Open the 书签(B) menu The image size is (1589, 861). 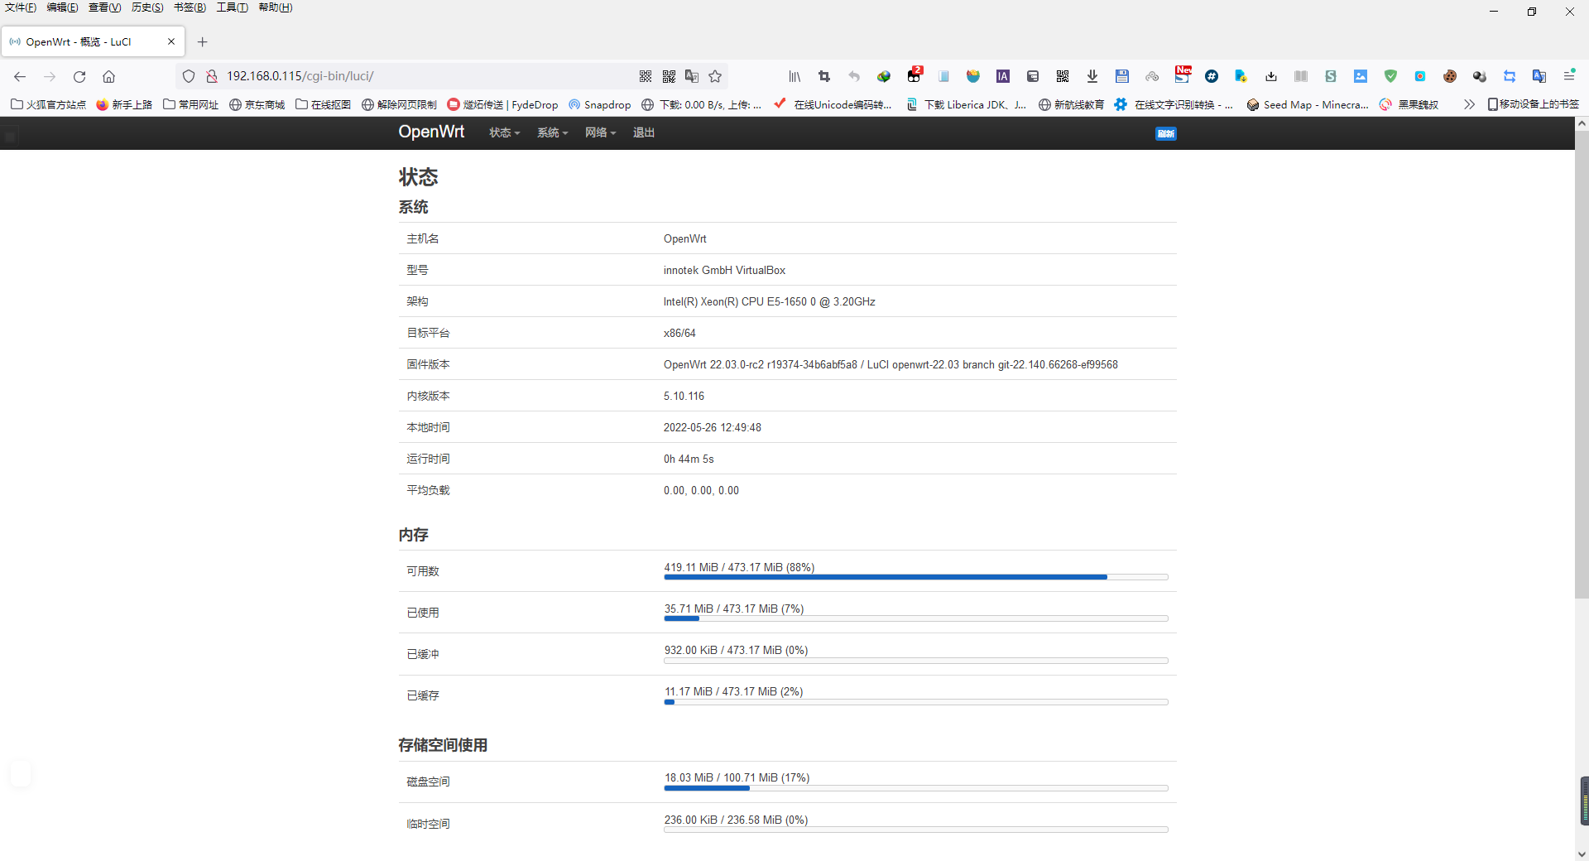pyautogui.click(x=190, y=7)
